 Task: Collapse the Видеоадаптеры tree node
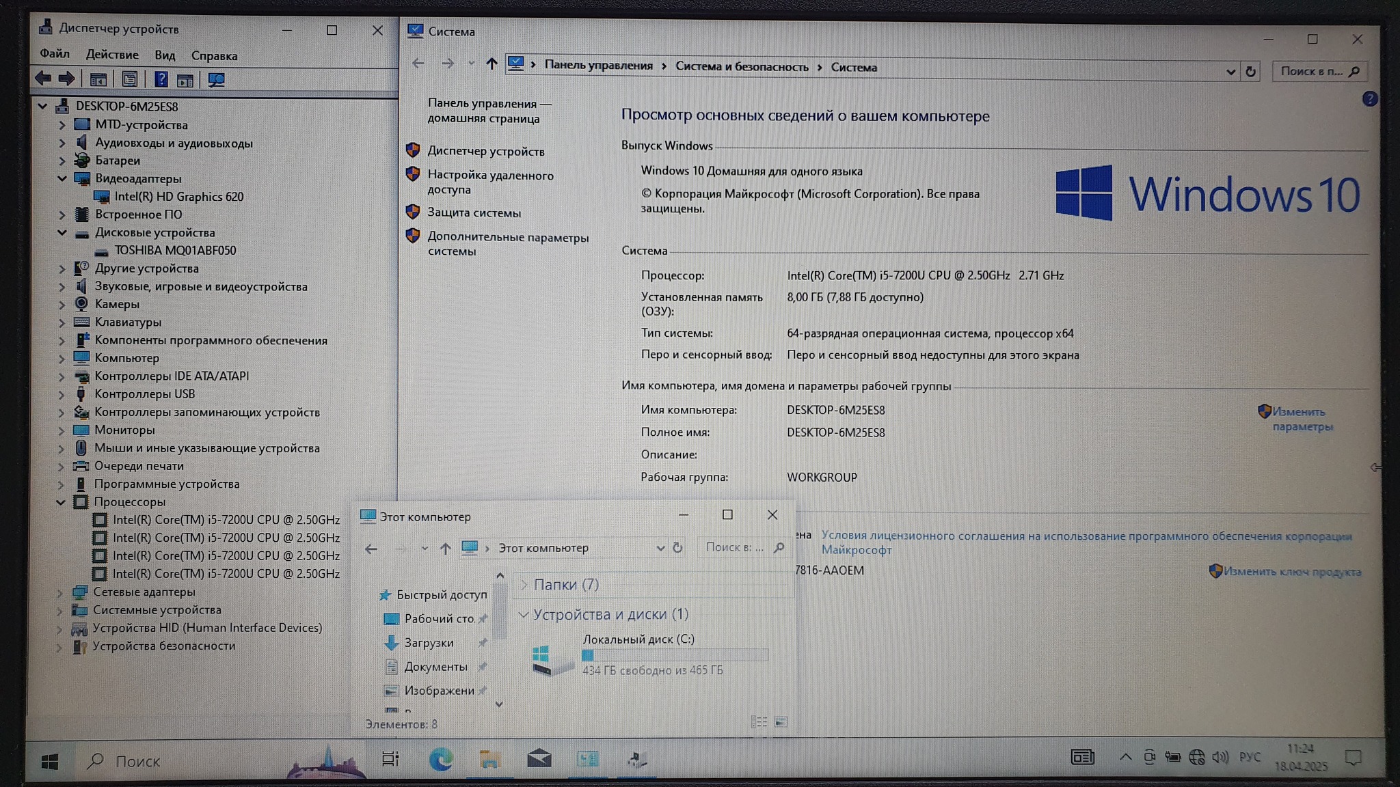point(62,178)
